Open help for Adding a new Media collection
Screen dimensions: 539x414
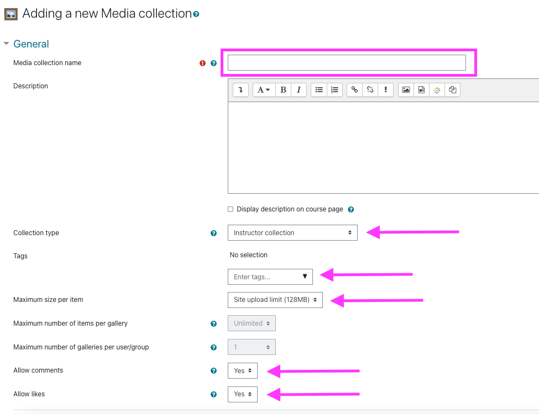tap(196, 14)
